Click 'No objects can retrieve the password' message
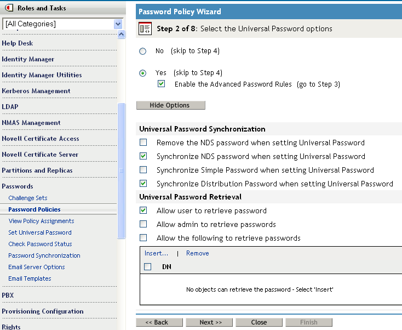The height and width of the screenshot is (330, 402). [x=260, y=290]
